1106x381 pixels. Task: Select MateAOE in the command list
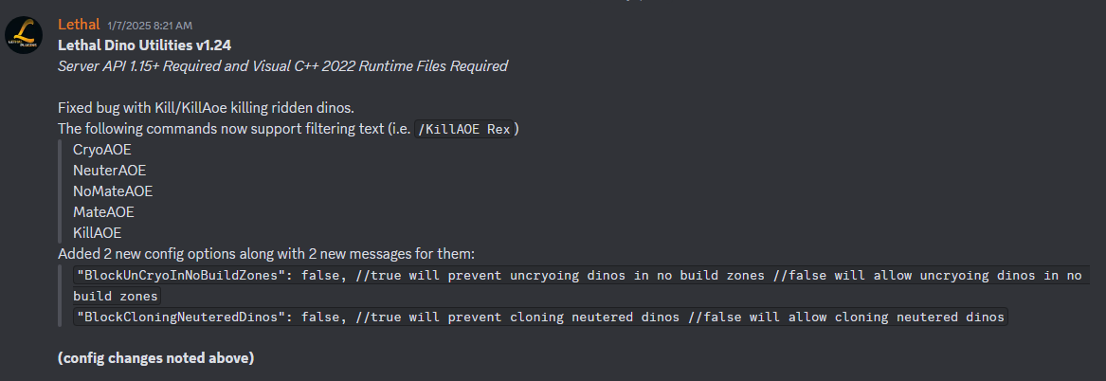103,211
